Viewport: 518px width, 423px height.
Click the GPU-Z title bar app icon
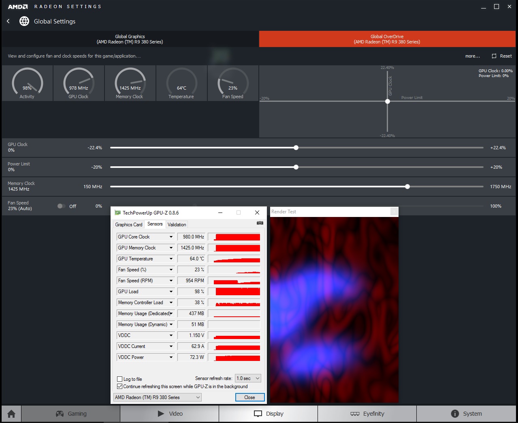point(117,213)
